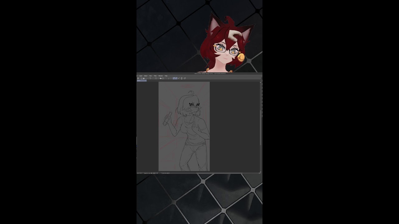Image resolution: width=399 pixels, height=224 pixels.
Task: Click the Scale/Rotate transform icon
Action: point(163,78)
